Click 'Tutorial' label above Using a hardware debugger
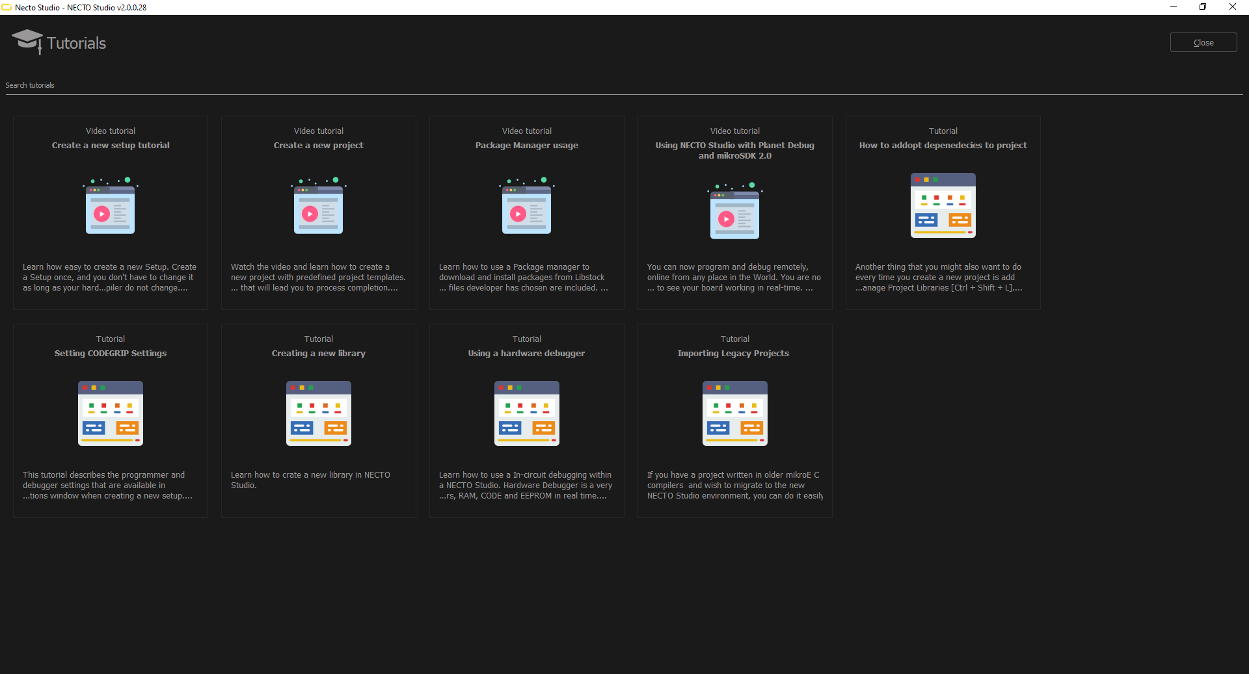Image resolution: width=1249 pixels, height=674 pixels. 527,339
